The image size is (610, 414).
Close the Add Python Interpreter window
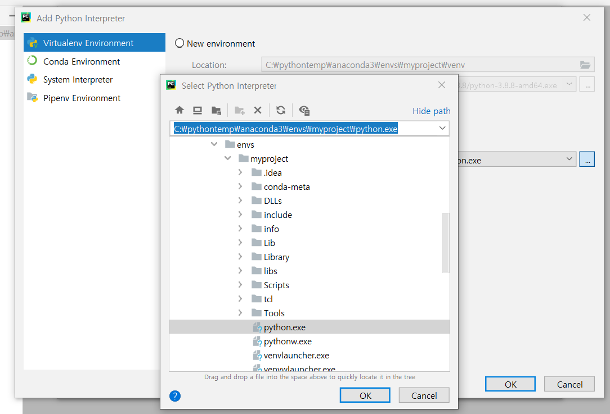point(587,17)
